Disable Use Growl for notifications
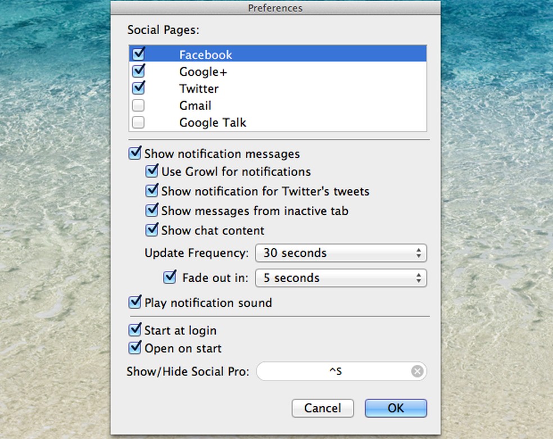The height and width of the screenshot is (439, 553). point(152,171)
